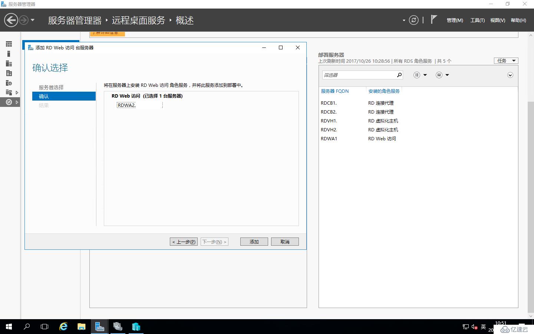Click the 上一步(P) button

click(x=184, y=242)
